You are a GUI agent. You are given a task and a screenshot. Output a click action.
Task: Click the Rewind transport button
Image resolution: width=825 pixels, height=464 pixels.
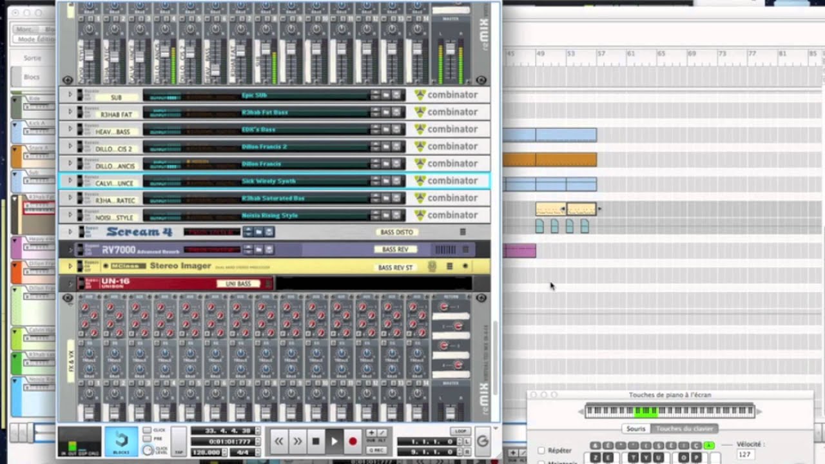coord(279,441)
